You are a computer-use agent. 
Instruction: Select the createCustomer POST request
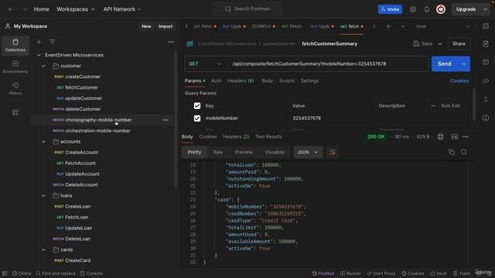pyautogui.click(x=83, y=77)
